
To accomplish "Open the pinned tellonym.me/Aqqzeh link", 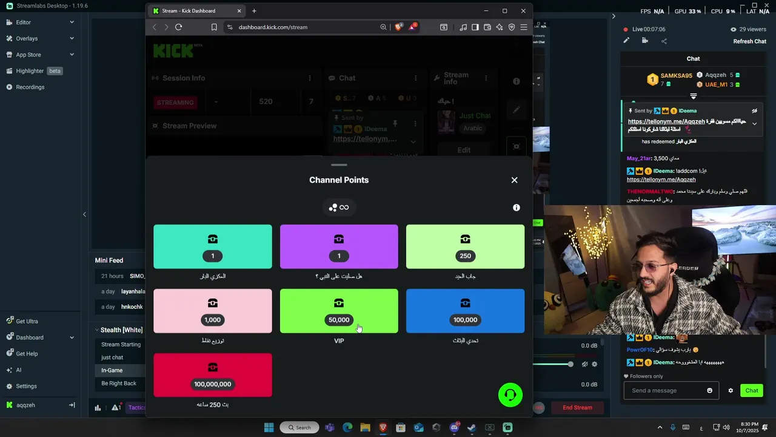I will 666,121.
